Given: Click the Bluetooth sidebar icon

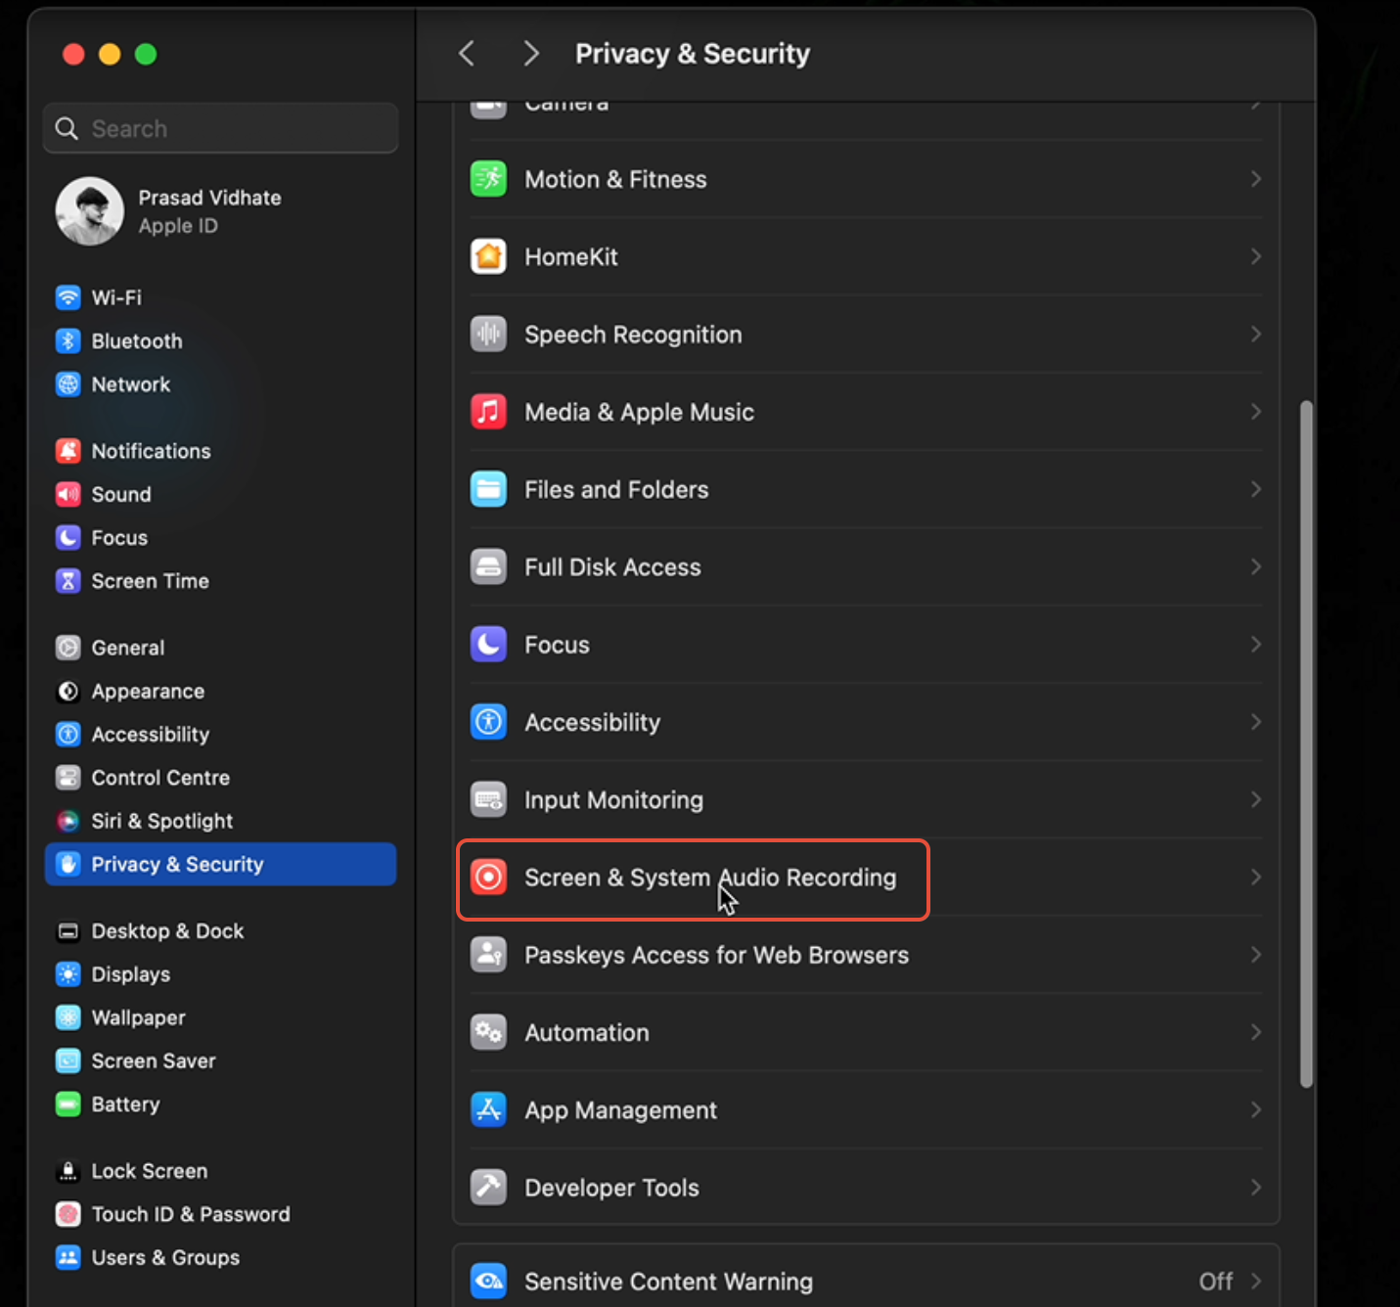Looking at the screenshot, I should [x=68, y=340].
